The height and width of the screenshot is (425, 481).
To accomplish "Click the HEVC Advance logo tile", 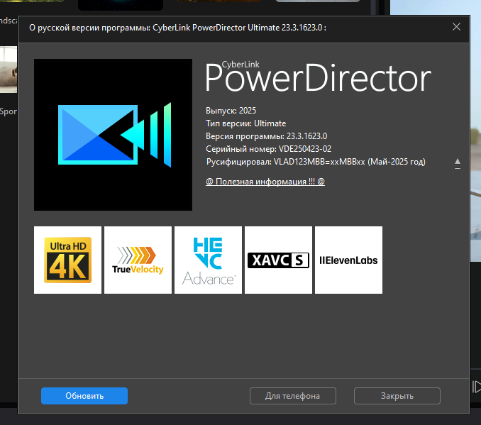I will [x=208, y=260].
